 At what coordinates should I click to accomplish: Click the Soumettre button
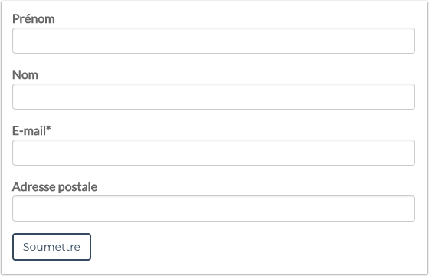tap(51, 247)
